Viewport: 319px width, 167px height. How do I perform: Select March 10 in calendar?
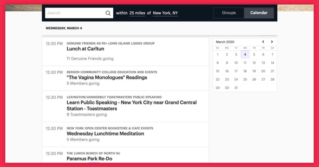click(x=236, y=63)
